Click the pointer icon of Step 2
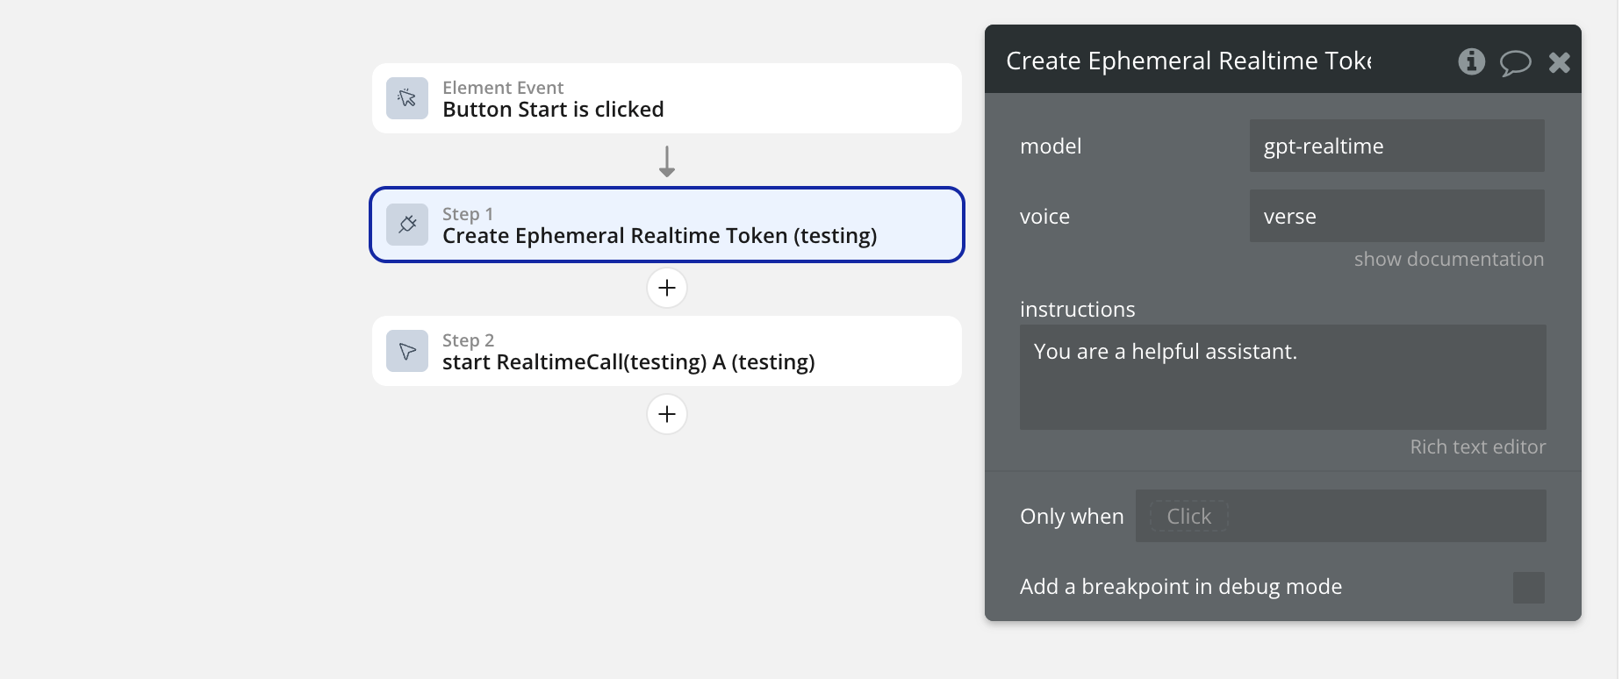The width and height of the screenshot is (1622, 679). (x=407, y=351)
